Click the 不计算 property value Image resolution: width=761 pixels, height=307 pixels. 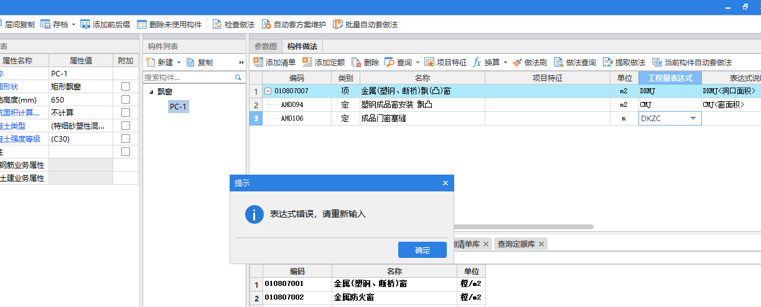point(81,112)
